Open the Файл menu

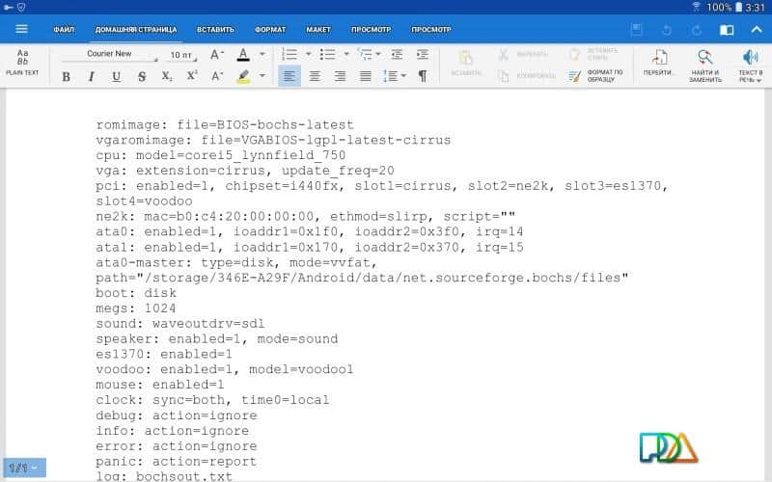click(x=64, y=29)
